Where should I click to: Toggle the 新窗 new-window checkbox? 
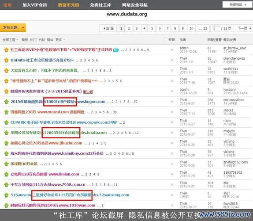166,40
